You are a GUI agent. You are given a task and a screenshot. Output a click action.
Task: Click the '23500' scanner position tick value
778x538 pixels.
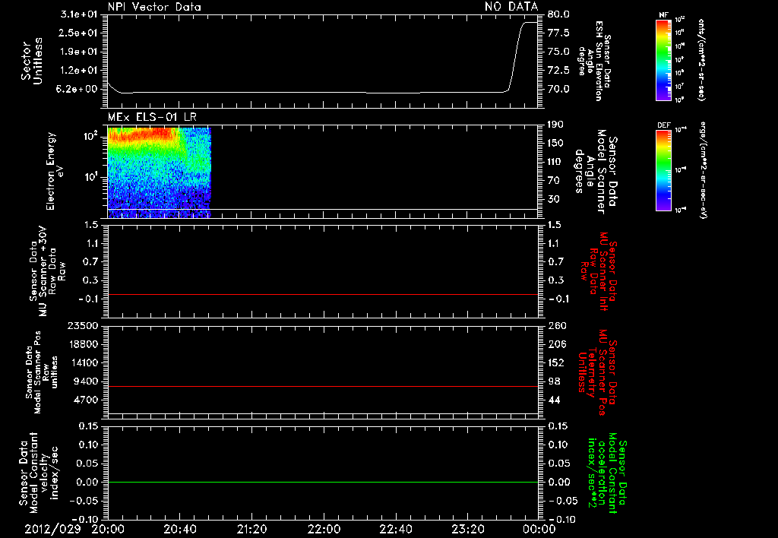pyautogui.click(x=84, y=325)
